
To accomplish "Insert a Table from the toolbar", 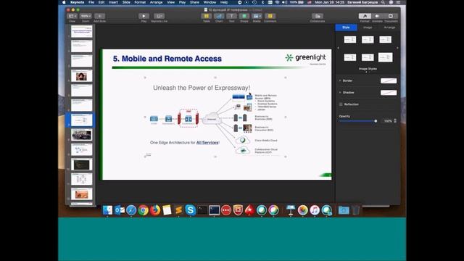I will [x=207, y=16].
